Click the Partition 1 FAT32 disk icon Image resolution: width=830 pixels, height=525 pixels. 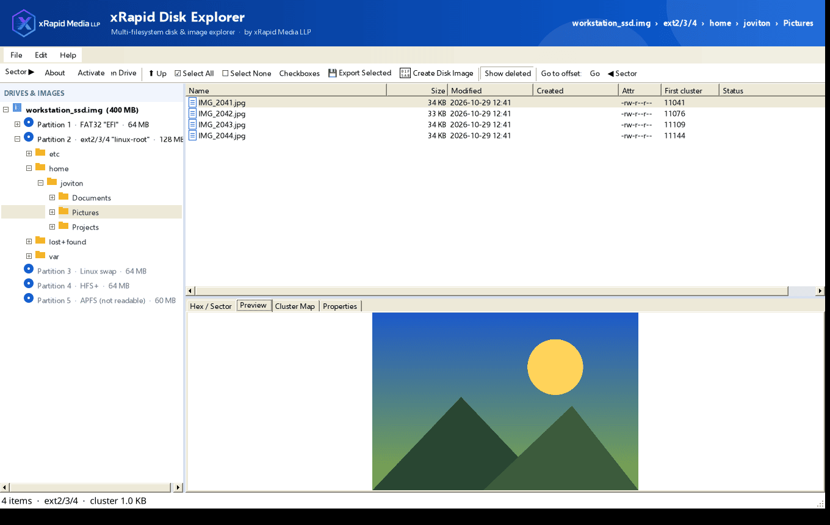pyautogui.click(x=29, y=123)
